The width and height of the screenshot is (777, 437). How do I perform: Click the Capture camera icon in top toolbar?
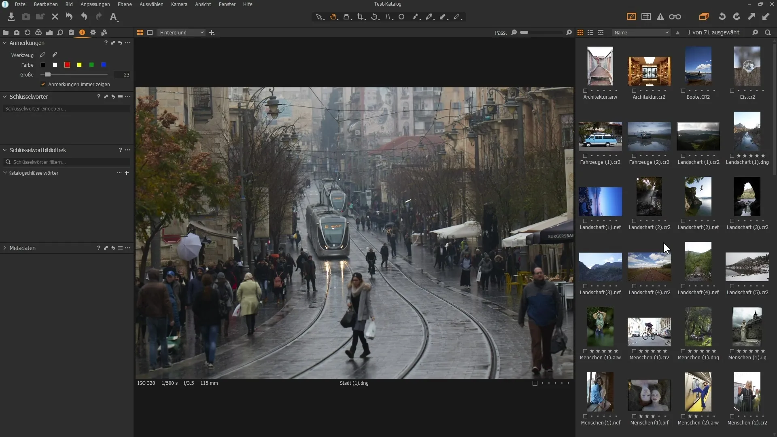tap(25, 17)
